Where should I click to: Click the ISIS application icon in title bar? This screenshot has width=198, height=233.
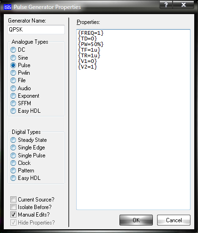pos(8,7)
